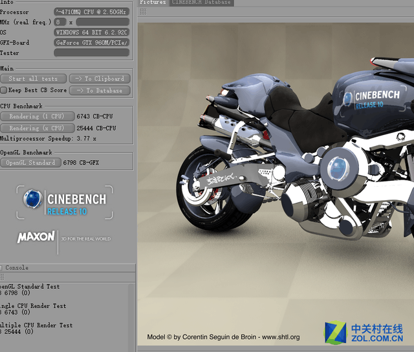Click the rendered motorcycle picture

[276, 184]
